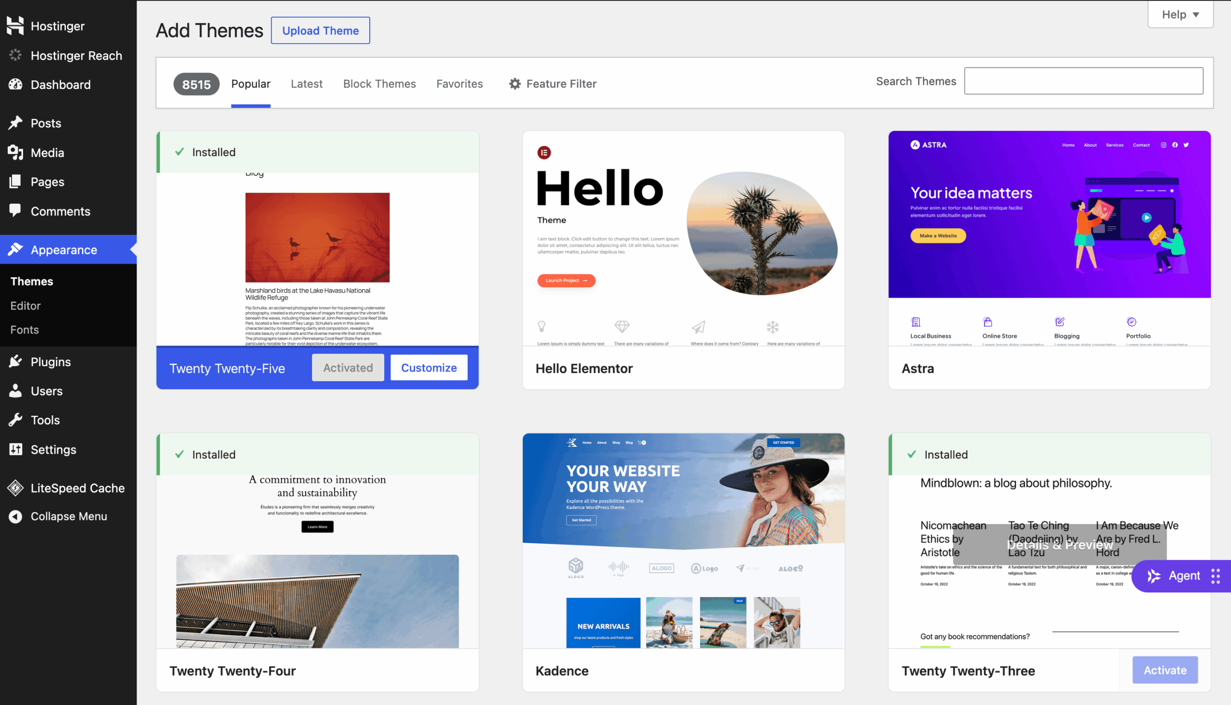This screenshot has width=1231, height=705.
Task: Open LiteSpeed Cache diamond icon
Action: point(15,487)
